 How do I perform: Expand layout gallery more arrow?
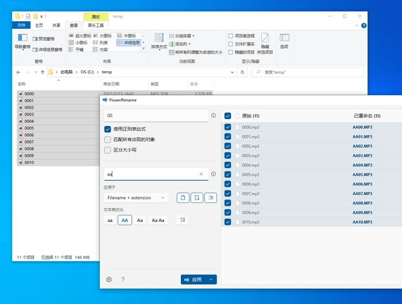coord(144,48)
